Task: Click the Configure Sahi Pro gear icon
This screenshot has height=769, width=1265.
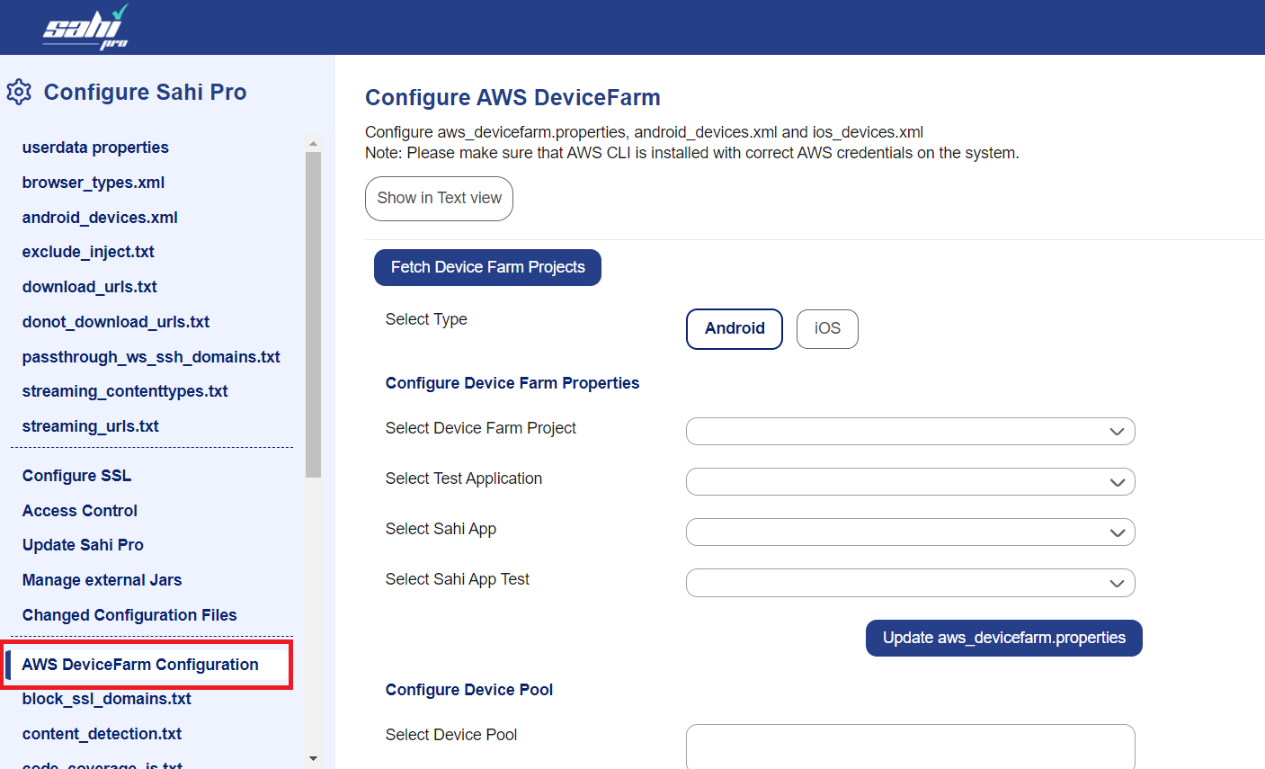Action: pyautogui.click(x=19, y=92)
